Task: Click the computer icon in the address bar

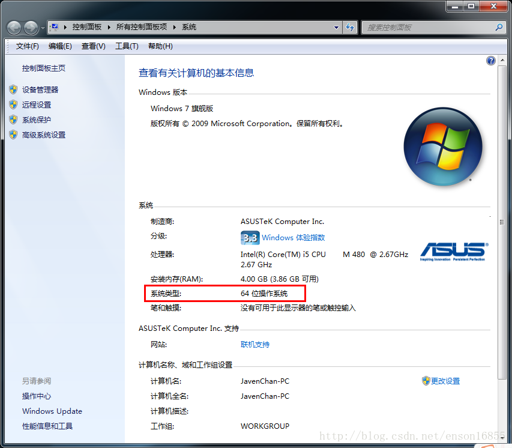Action: point(55,27)
